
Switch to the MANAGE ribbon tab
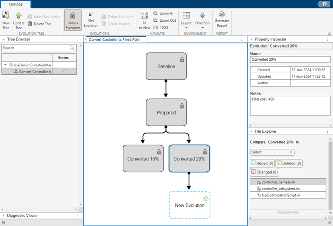[x=16, y=4]
